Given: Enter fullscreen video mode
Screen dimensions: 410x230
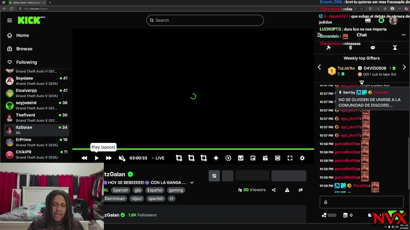Looking at the screenshot, I should [290, 158].
